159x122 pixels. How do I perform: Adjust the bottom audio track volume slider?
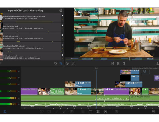(x=10, y=104)
